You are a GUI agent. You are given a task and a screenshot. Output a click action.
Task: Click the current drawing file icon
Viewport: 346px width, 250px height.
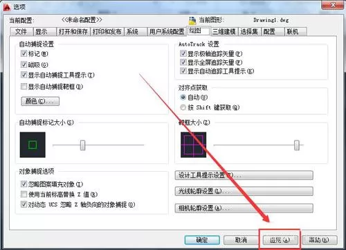pos(192,21)
